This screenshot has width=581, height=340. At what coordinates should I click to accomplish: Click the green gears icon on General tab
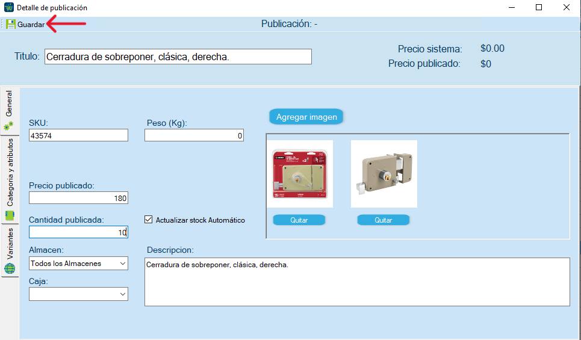(x=8, y=126)
